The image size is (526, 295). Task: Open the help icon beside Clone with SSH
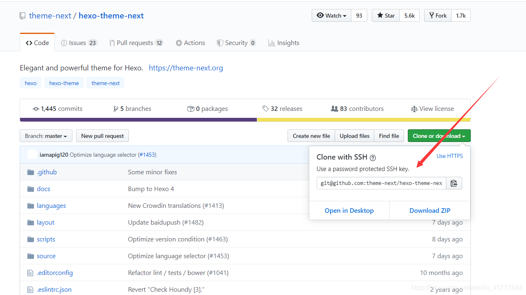click(373, 158)
